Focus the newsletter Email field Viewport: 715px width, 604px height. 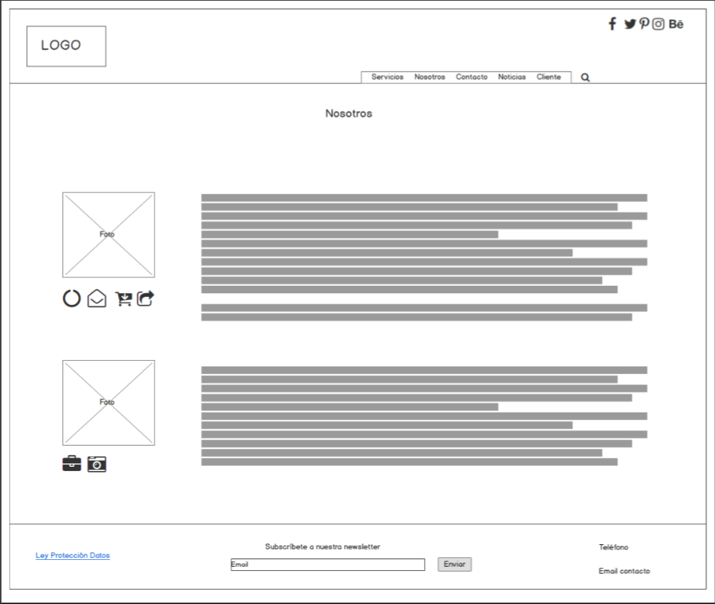point(328,564)
